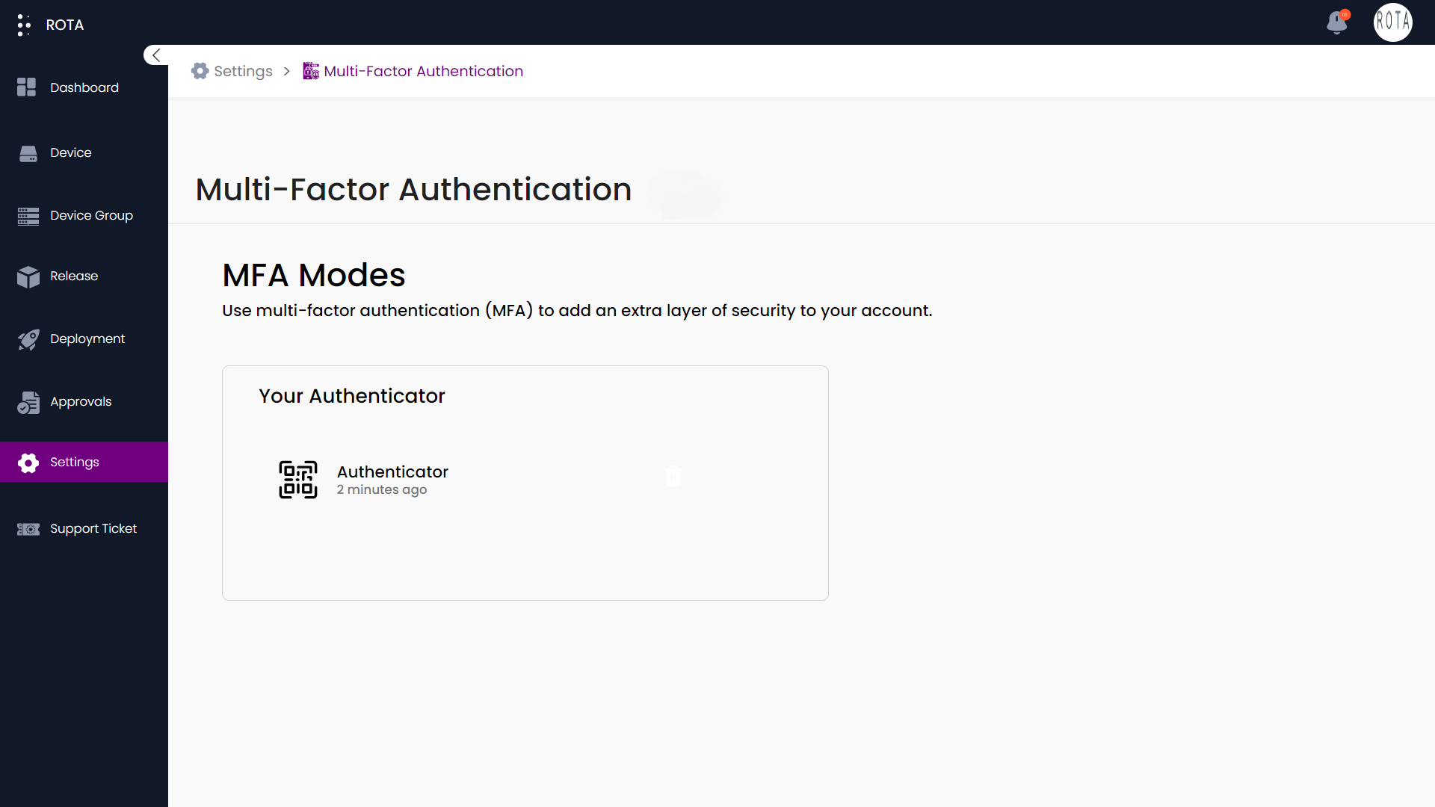Open the Deployment rocket menu item

click(x=87, y=338)
